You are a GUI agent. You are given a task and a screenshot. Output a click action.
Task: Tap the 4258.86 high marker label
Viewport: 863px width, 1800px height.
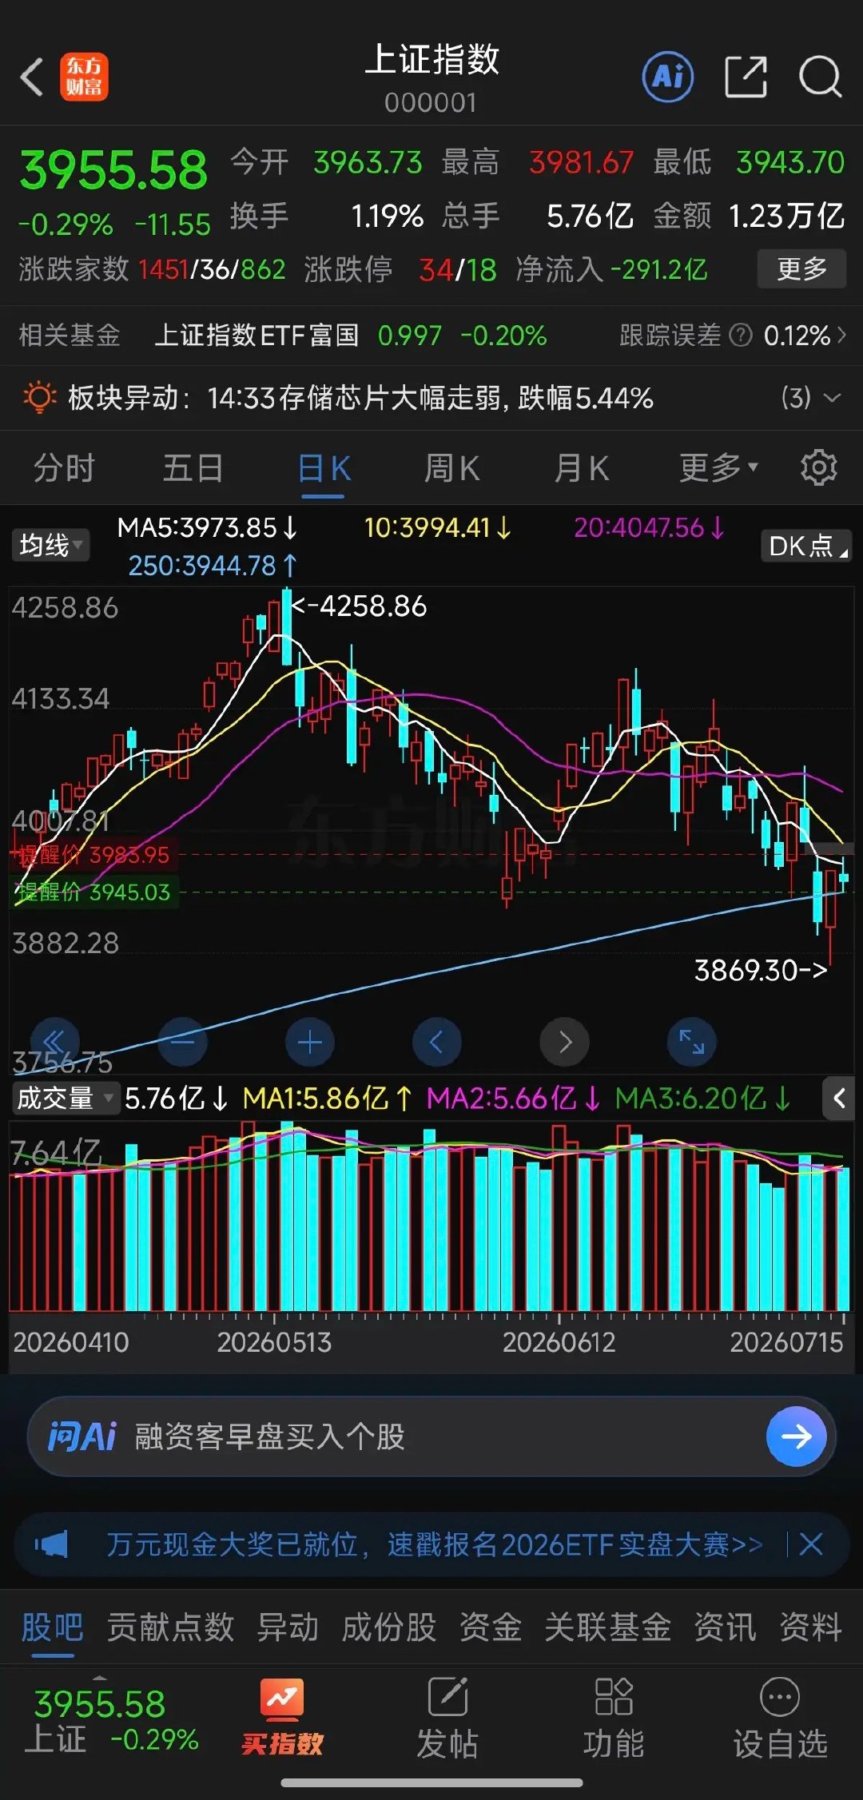(359, 606)
